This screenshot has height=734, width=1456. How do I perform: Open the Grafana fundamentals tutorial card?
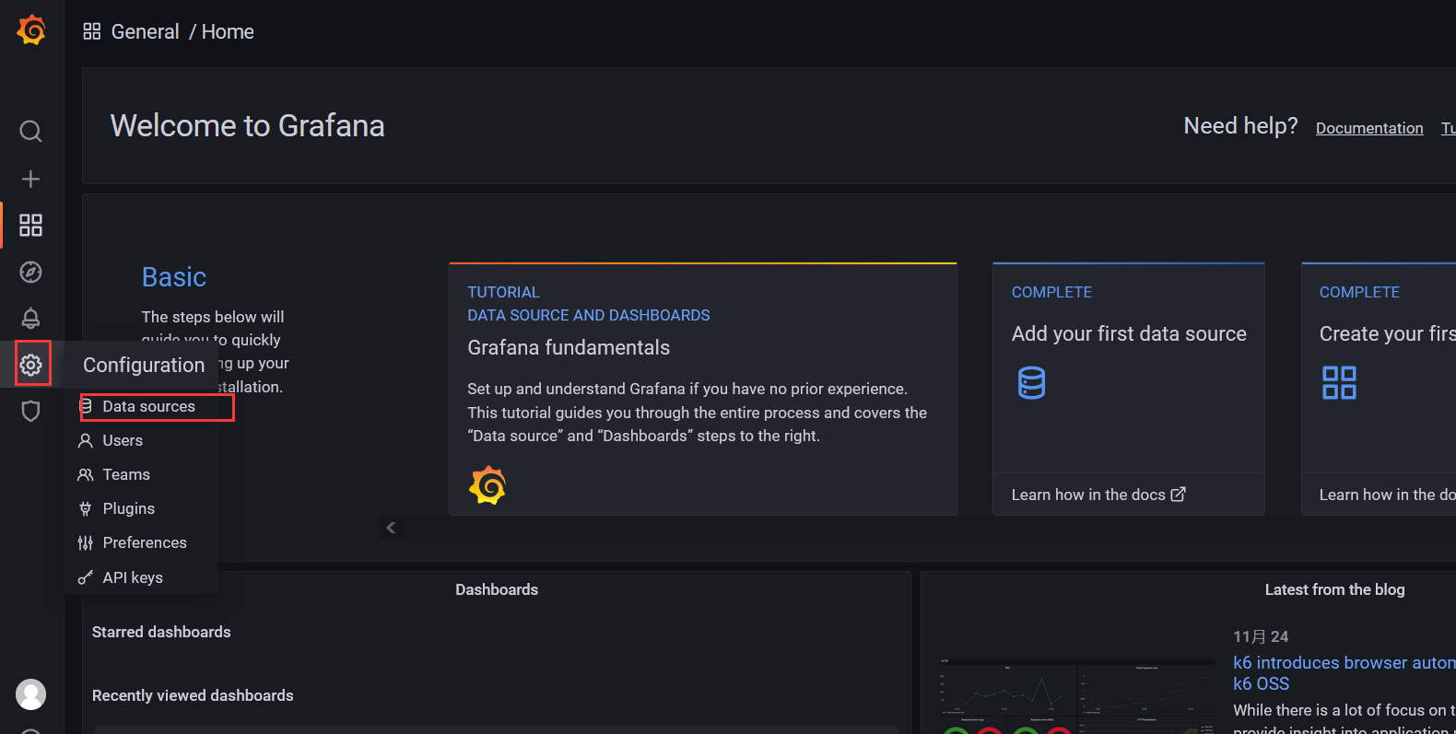coord(703,389)
